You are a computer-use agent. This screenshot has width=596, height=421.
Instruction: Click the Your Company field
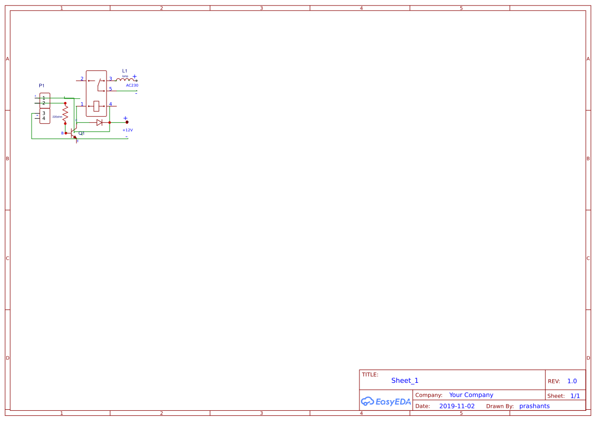[471, 395]
